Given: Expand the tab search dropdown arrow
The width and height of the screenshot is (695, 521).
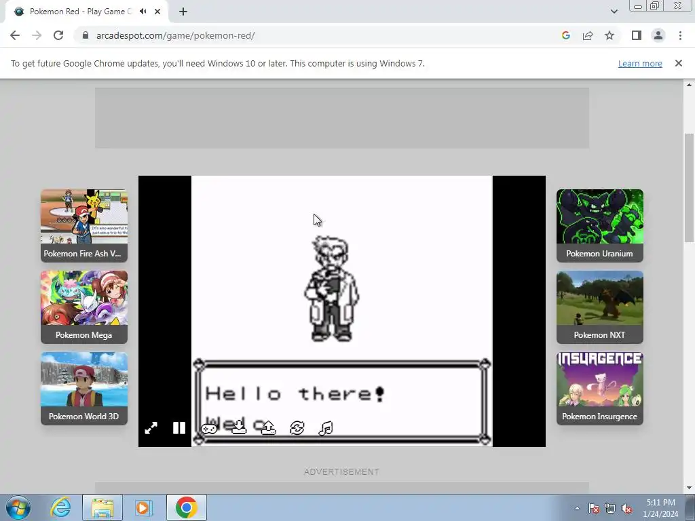Looking at the screenshot, I should [614, 12].
